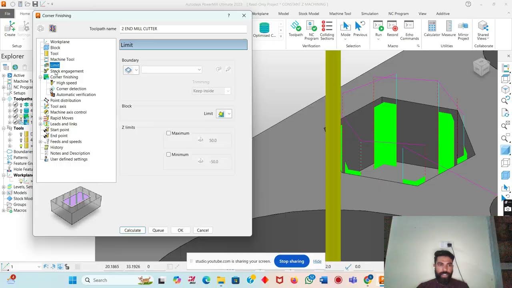This screenshot has height=288, width=512.
Task: Select Tool axis tree item
Action: click(x=58, y=106)
